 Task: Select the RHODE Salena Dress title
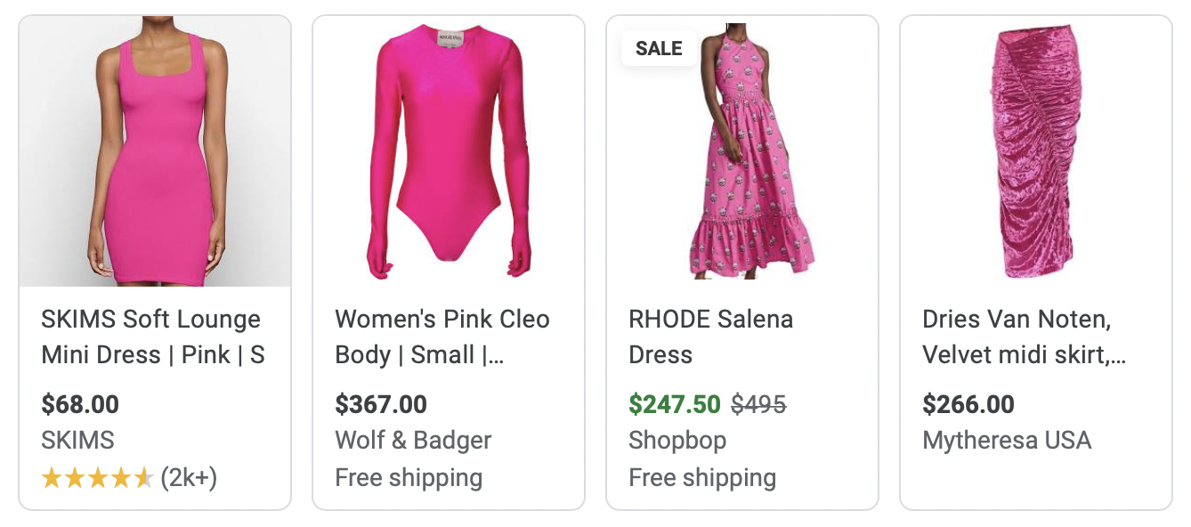pos(710,337)
